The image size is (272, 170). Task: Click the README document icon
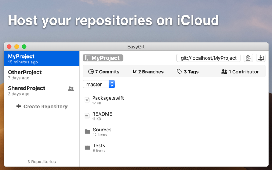click(87, 116)
